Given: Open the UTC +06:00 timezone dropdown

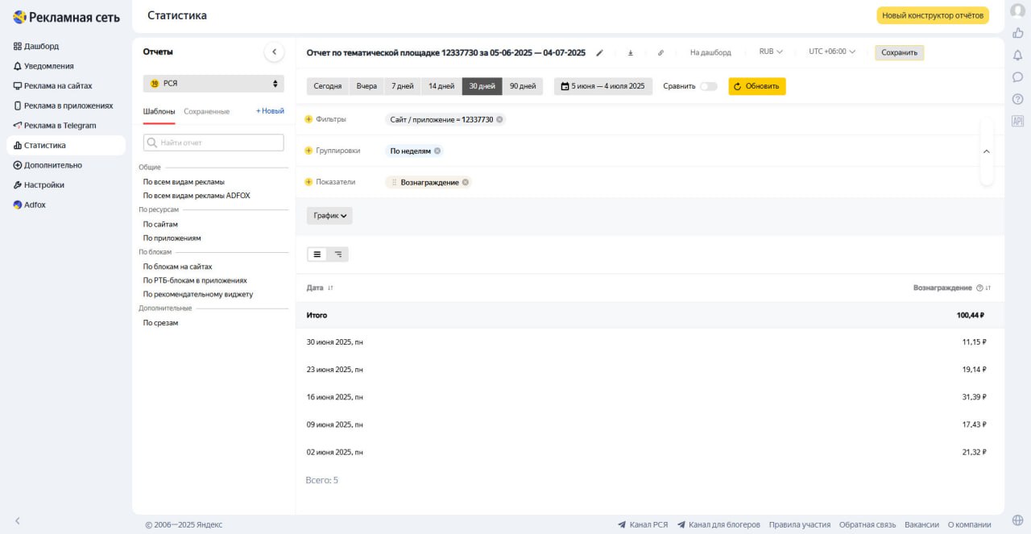Looking at the screenshot, I should [x=832, y=52].
